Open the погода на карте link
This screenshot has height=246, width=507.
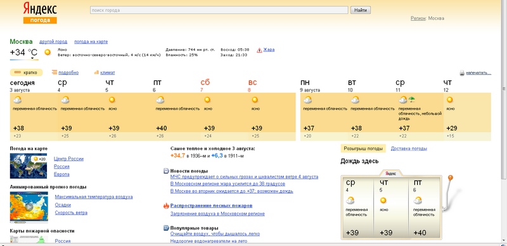(x=91, y=42)
